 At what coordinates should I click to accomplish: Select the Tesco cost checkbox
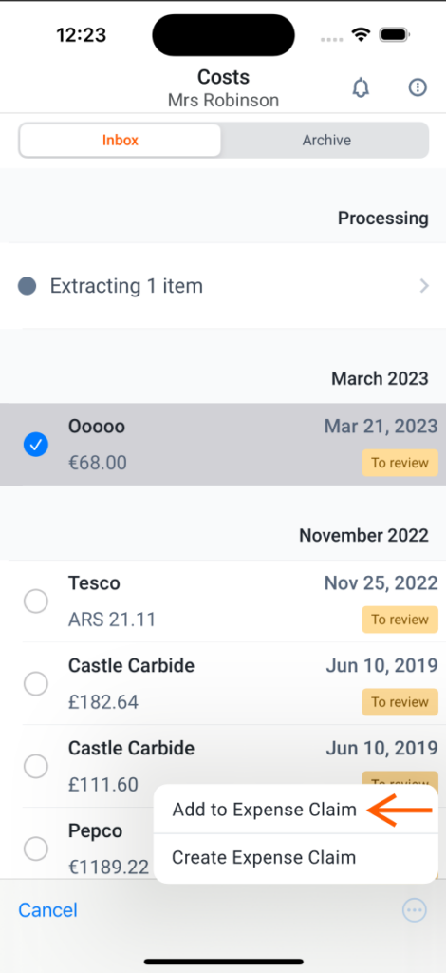point(36,601)
